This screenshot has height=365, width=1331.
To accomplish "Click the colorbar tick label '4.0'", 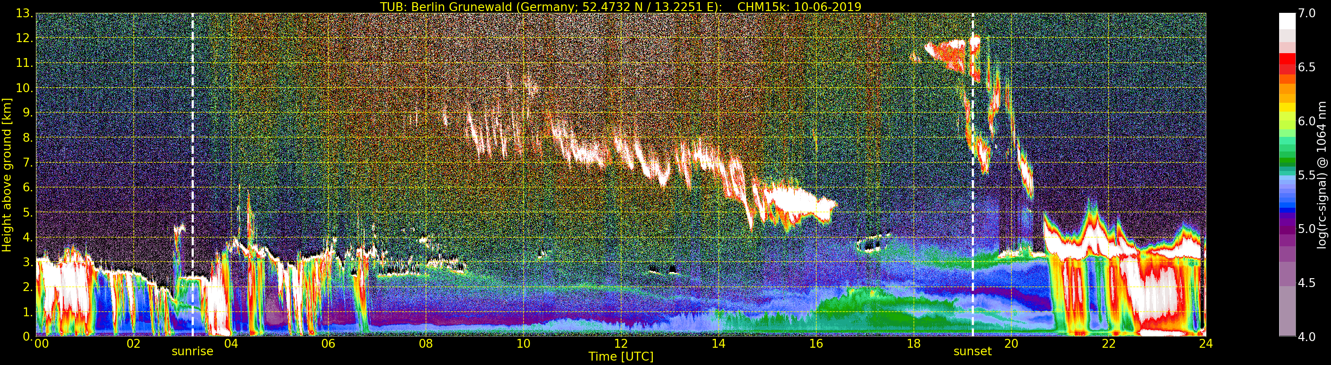I will pyautogui.click(x=1307, y=337).
